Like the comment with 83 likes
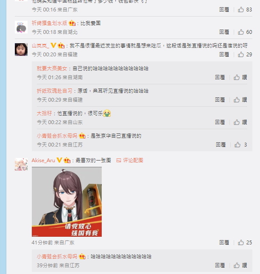Screen dimensions: 260x274 click(245, 10)
